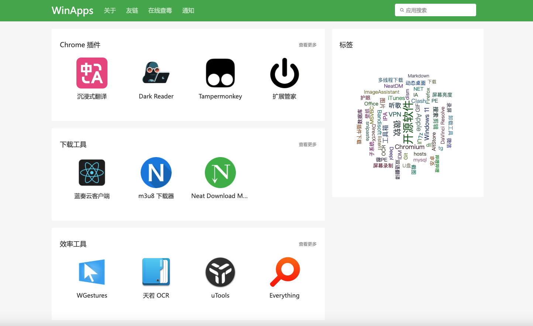This screenshot has height=326, width=533.
Task: Select 在线查看 in the top navigation
Action: [160, 11]
